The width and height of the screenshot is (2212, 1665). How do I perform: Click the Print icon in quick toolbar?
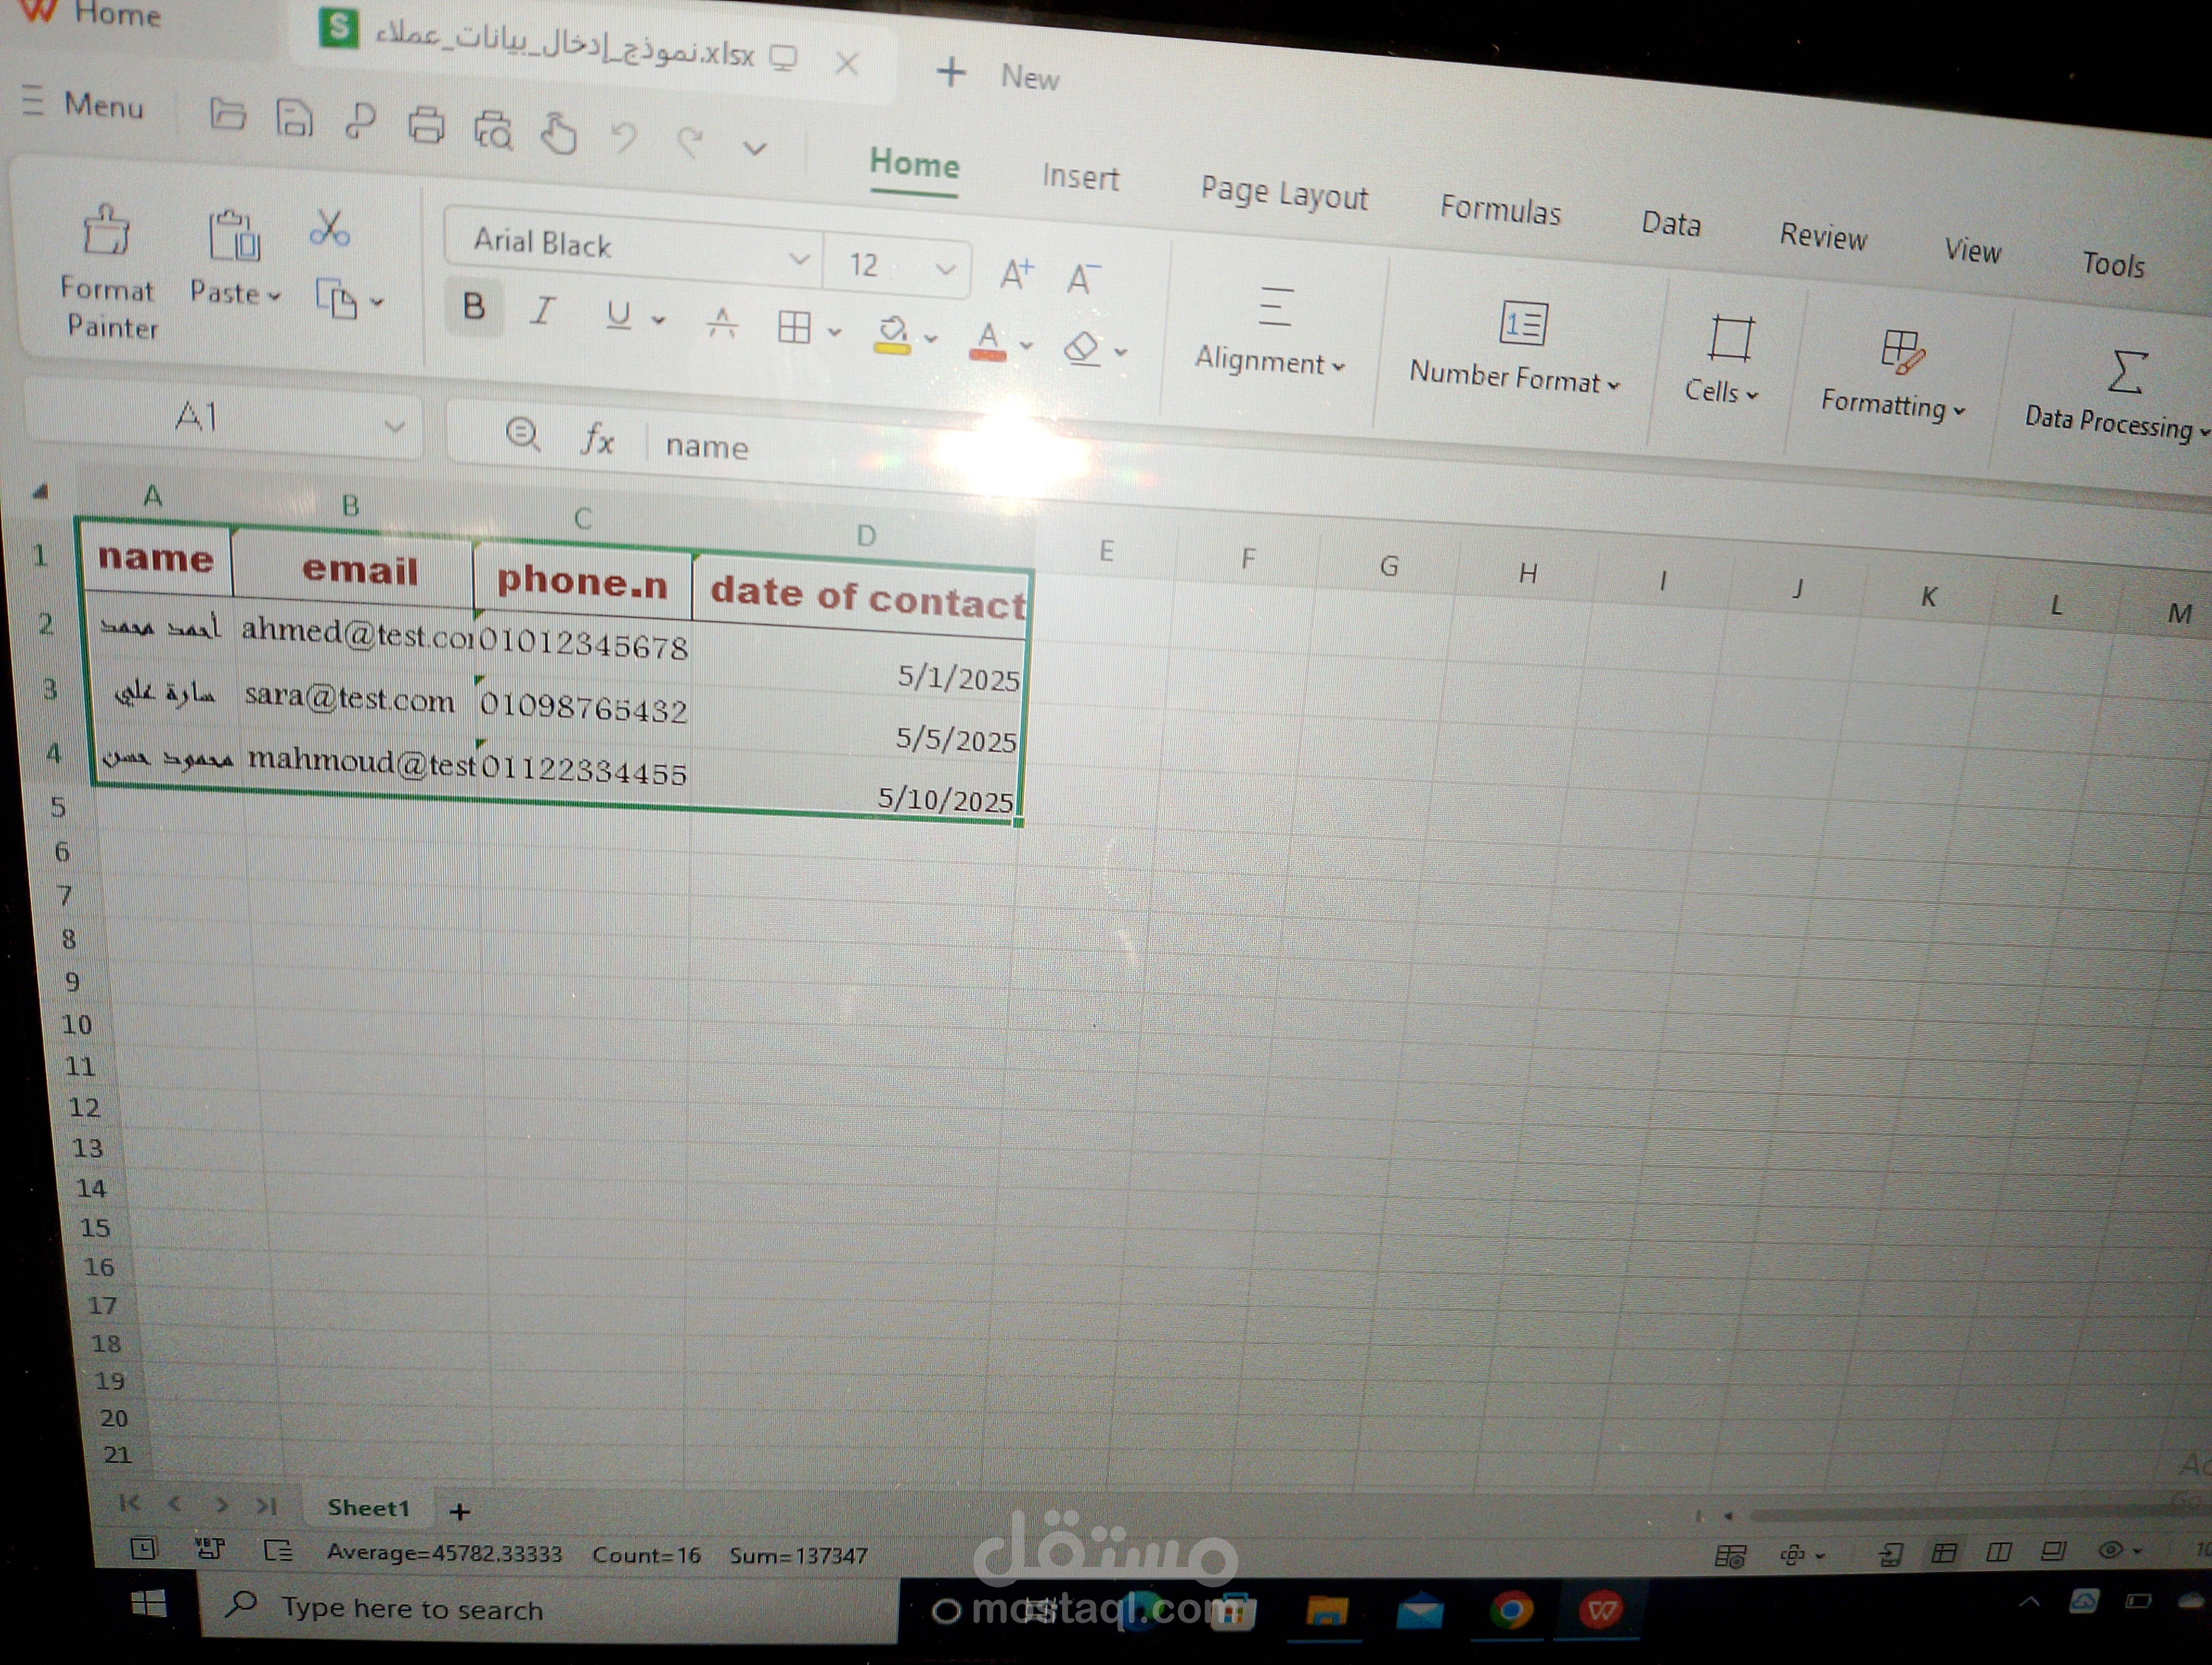pyautogui.click(x=426, y=126)
